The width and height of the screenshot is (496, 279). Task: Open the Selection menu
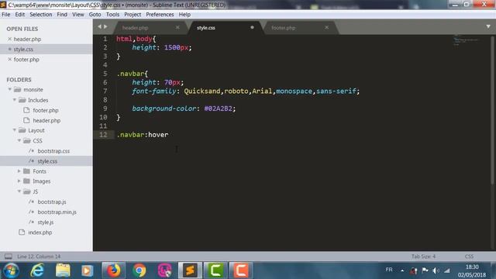coord(41,15)
